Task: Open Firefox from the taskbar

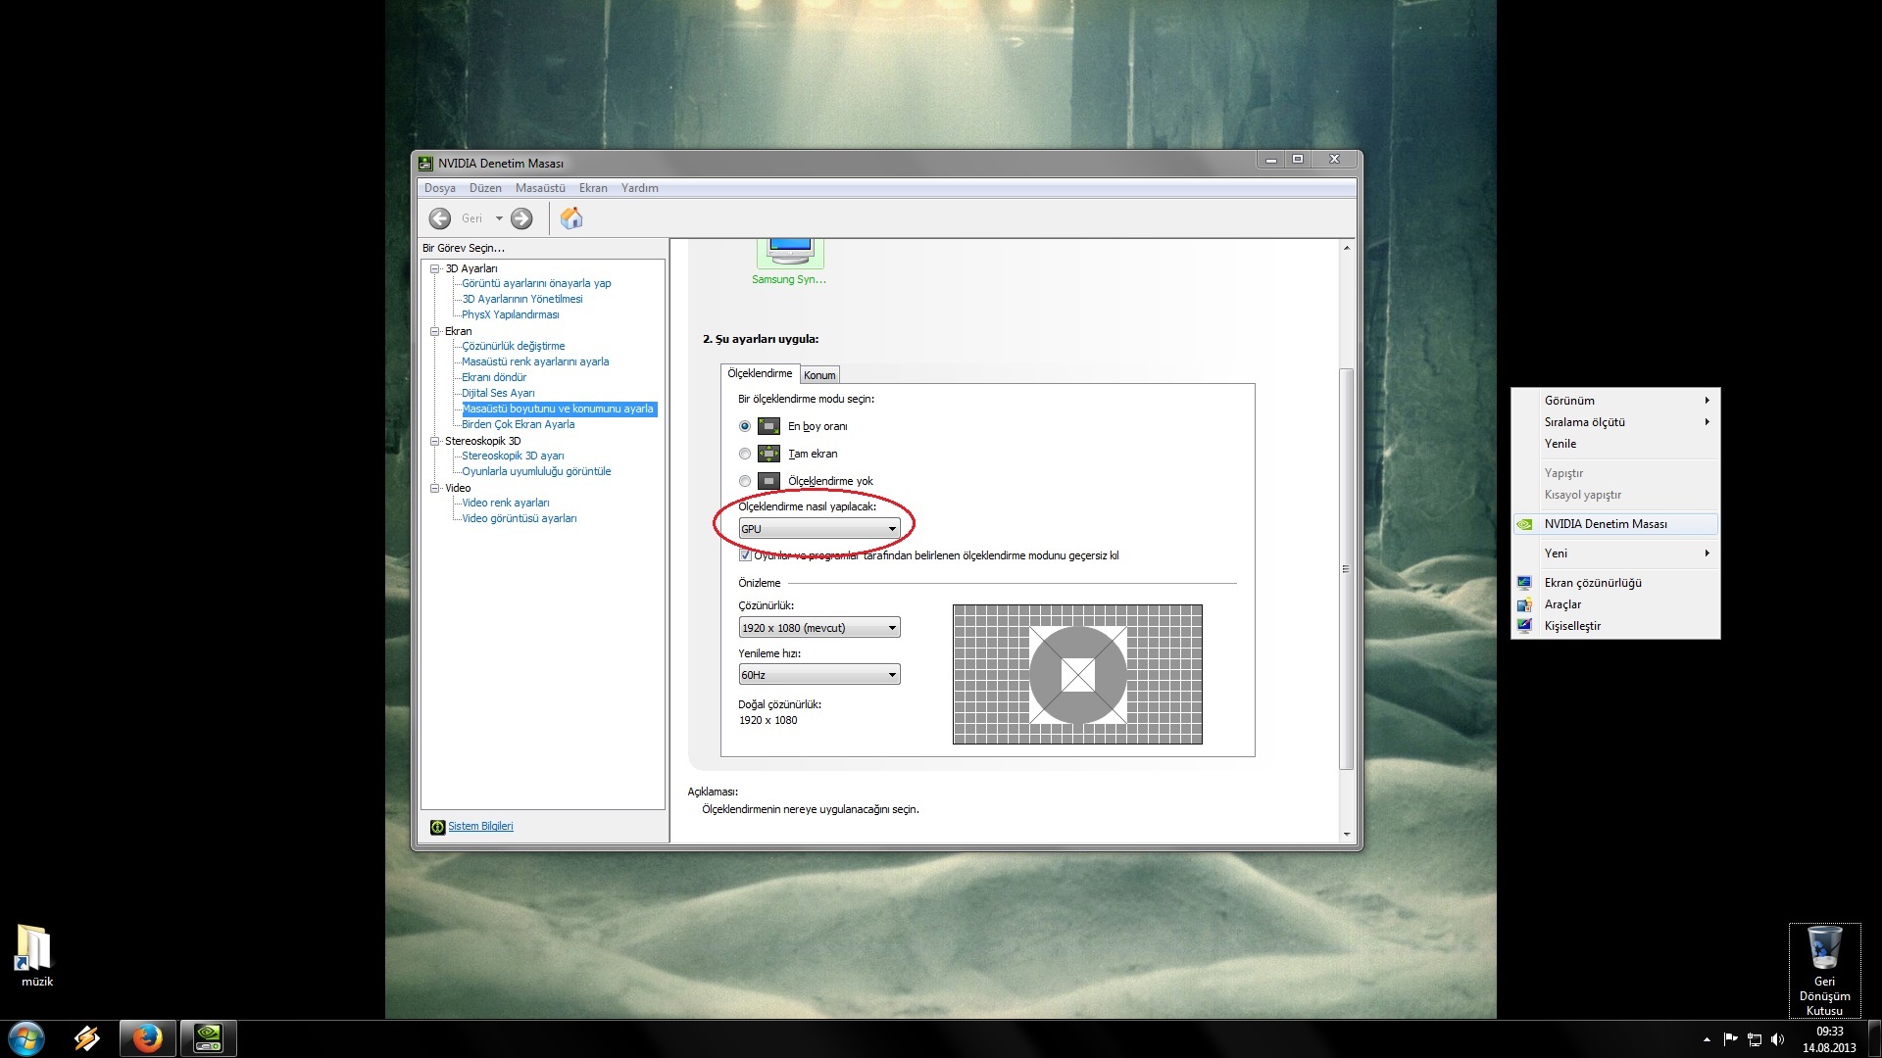Action: tap(148, 1038)
